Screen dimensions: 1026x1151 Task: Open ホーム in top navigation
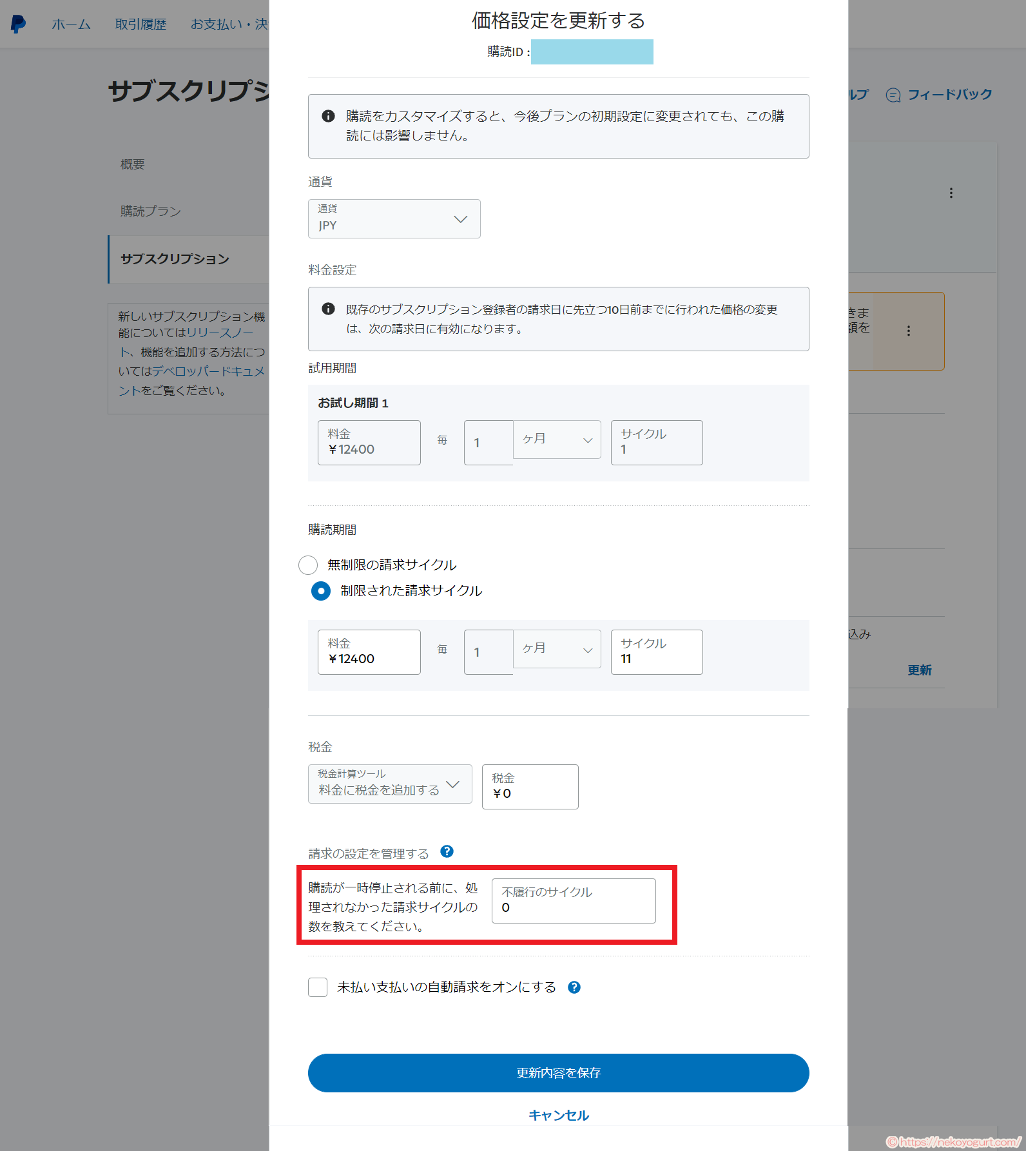71,24
